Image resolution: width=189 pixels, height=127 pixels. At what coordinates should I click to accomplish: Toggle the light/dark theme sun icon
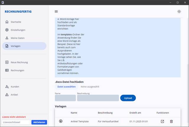coord(179,12)
